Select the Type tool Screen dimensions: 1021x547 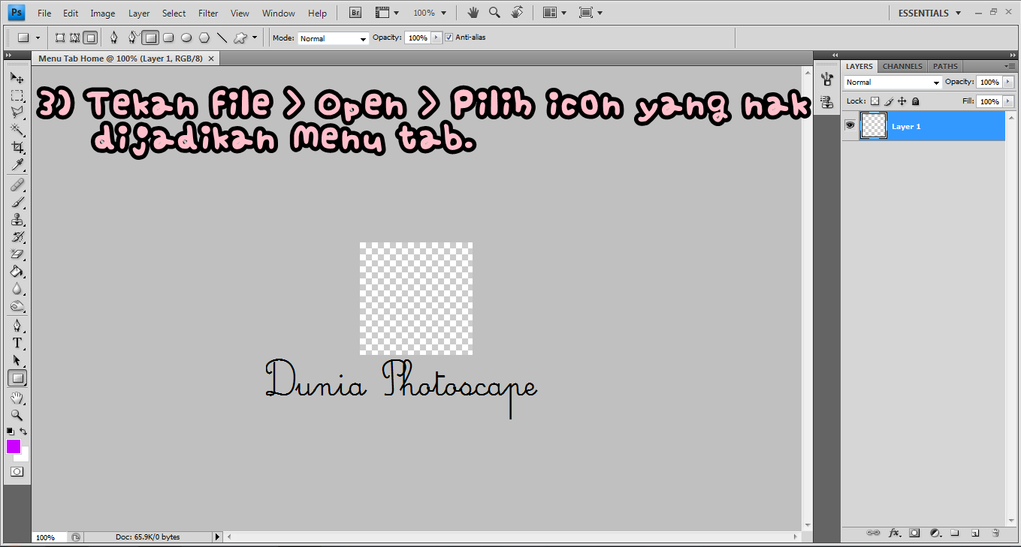pyautogui.click(x=17, y=343)
